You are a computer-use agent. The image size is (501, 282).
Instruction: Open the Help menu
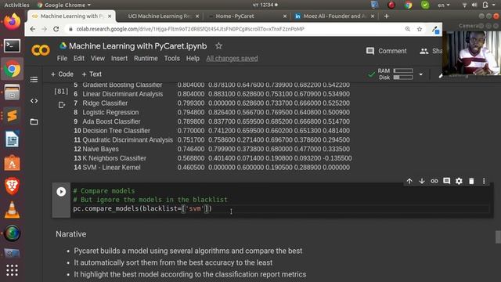click(193, 59)
